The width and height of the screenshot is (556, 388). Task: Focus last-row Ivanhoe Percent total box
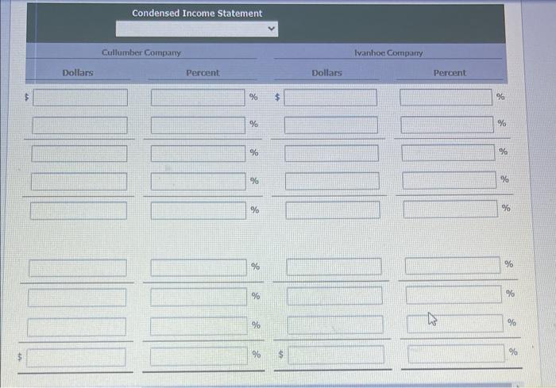click(x=457, y=354)
